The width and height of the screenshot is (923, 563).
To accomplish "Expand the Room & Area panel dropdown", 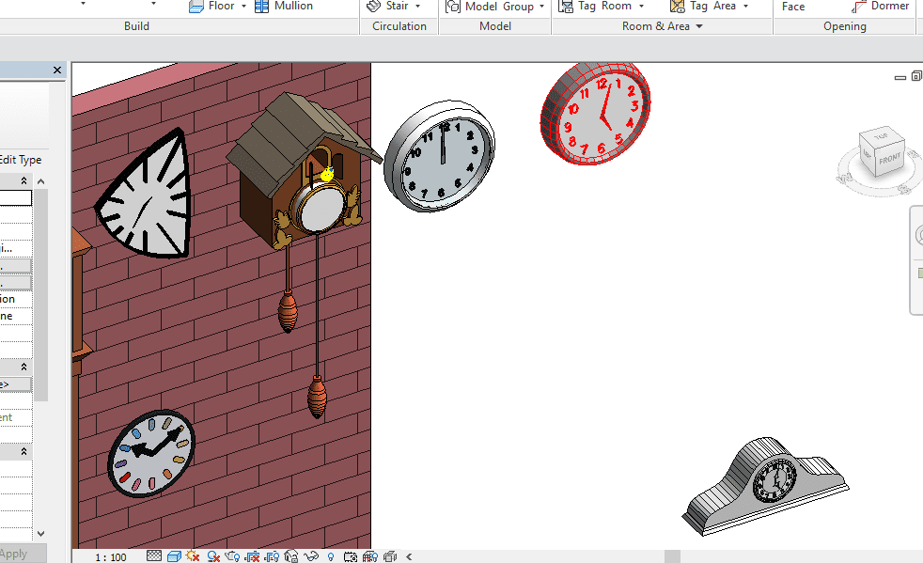I will [x=698, y=26].
